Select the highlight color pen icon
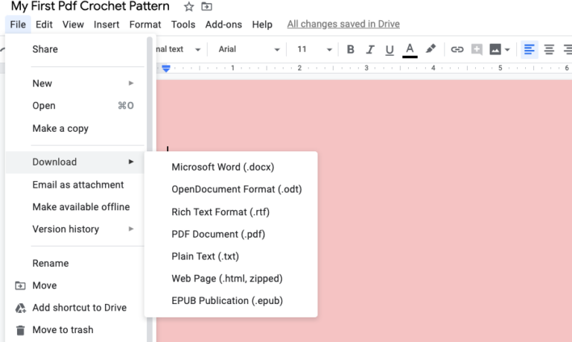The image size is (572, 342). point(430,50)
